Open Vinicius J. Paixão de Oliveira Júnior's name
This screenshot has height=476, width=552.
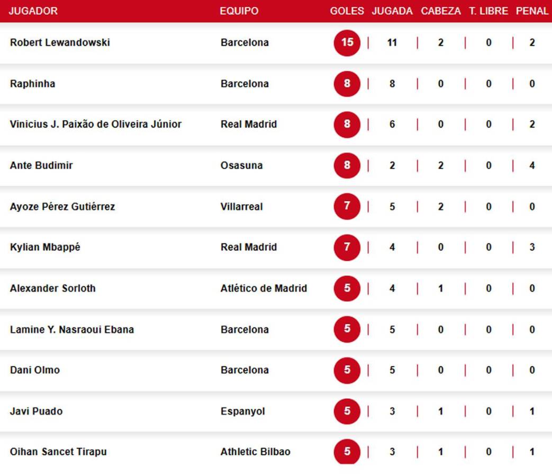click(x=96, y=124)
